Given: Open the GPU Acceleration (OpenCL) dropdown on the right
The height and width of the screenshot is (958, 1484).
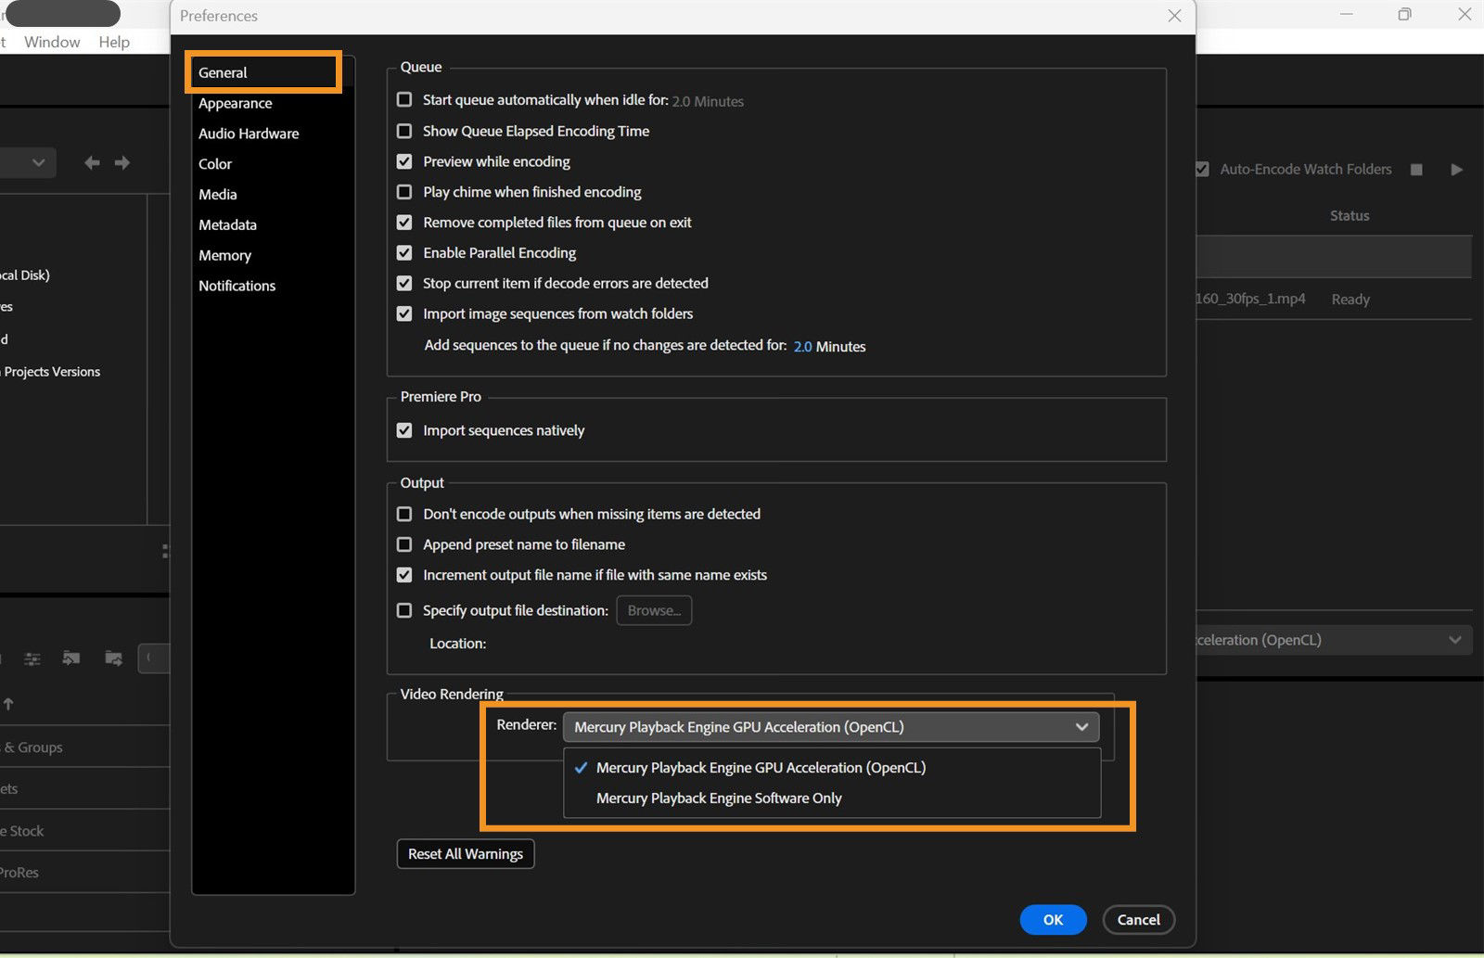Looking at the screenshot, I should click(1454, 639).
